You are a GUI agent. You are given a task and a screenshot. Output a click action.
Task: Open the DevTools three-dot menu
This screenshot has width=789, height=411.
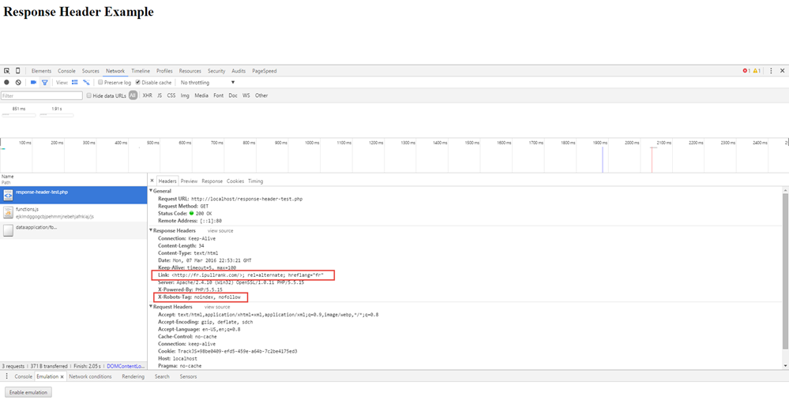(772, 71)
